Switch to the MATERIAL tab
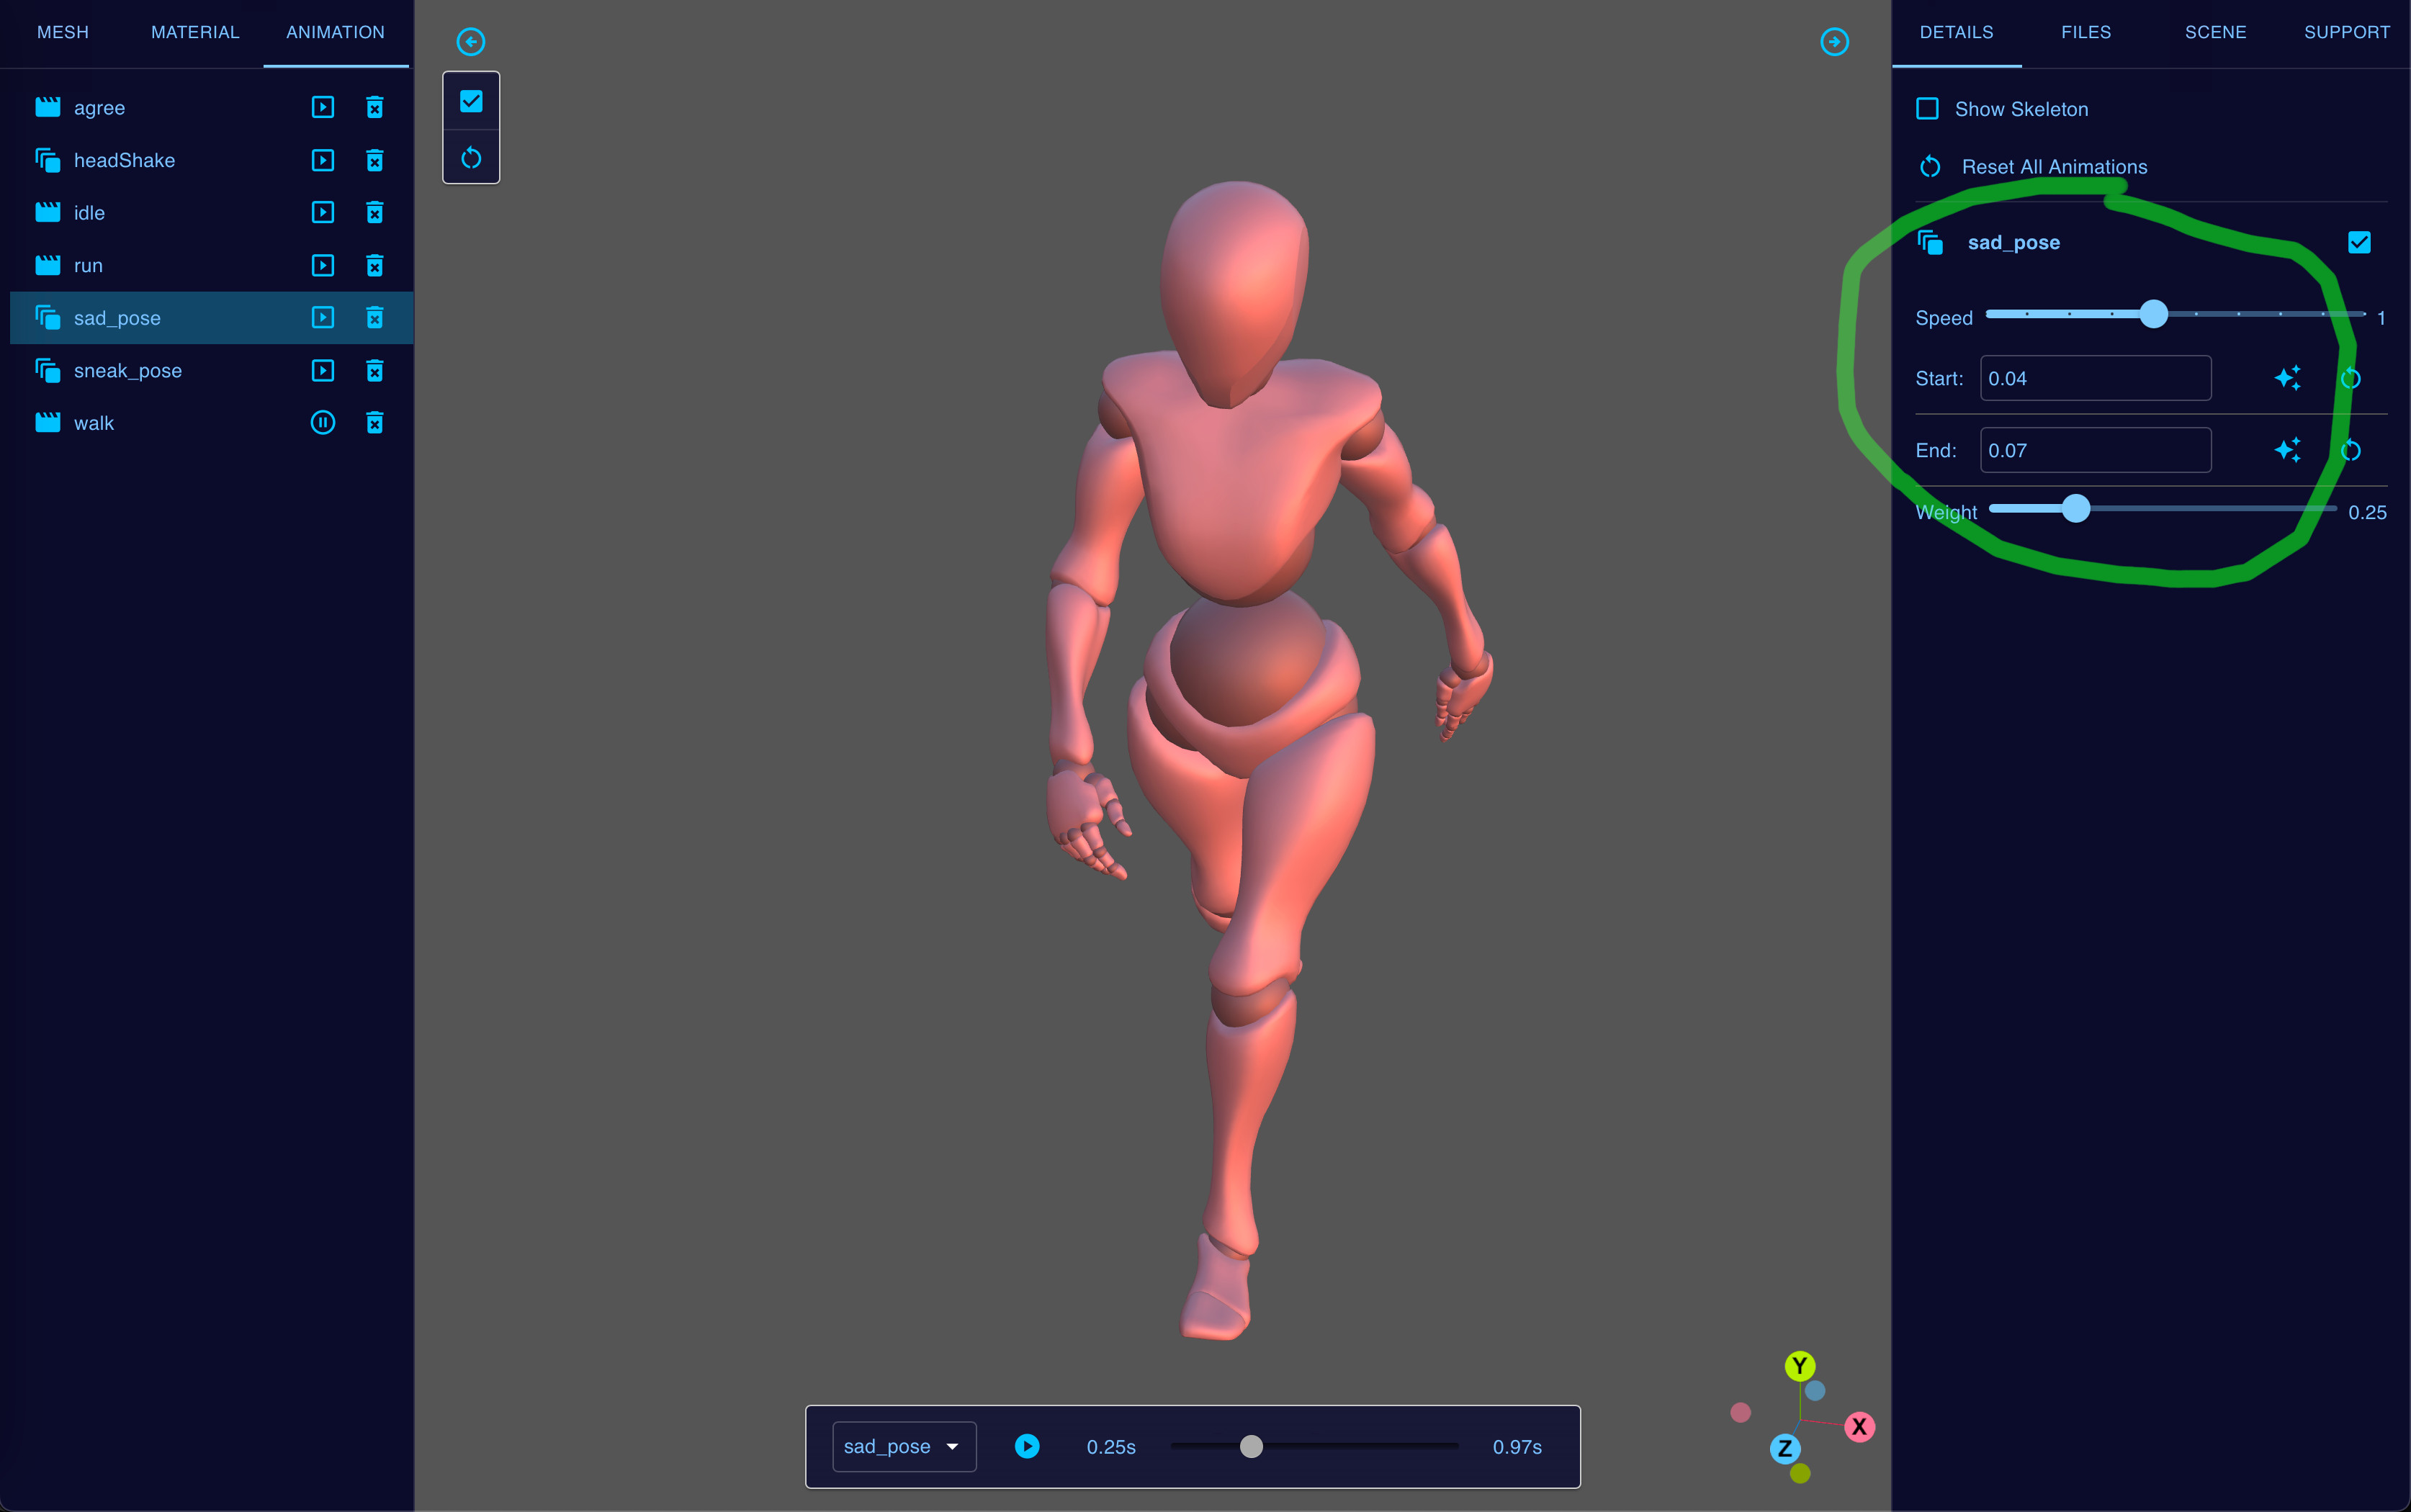The width and height of the screenshot is (2411, 1512). point(195,32)
